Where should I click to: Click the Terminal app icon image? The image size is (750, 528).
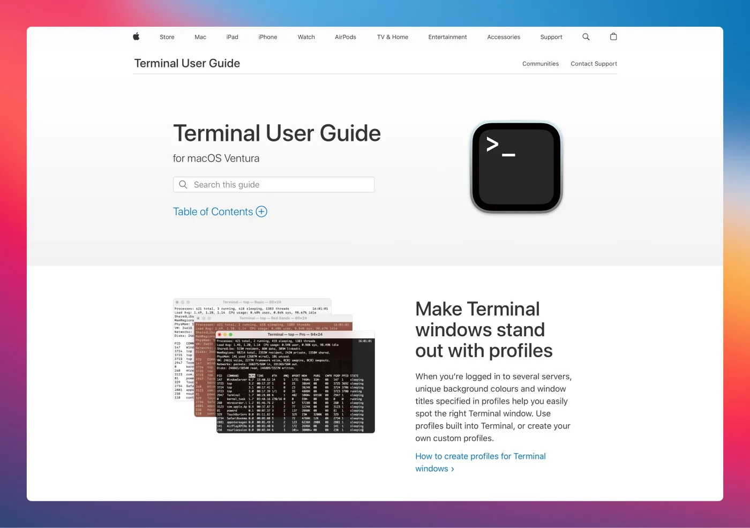coord(516,167)
